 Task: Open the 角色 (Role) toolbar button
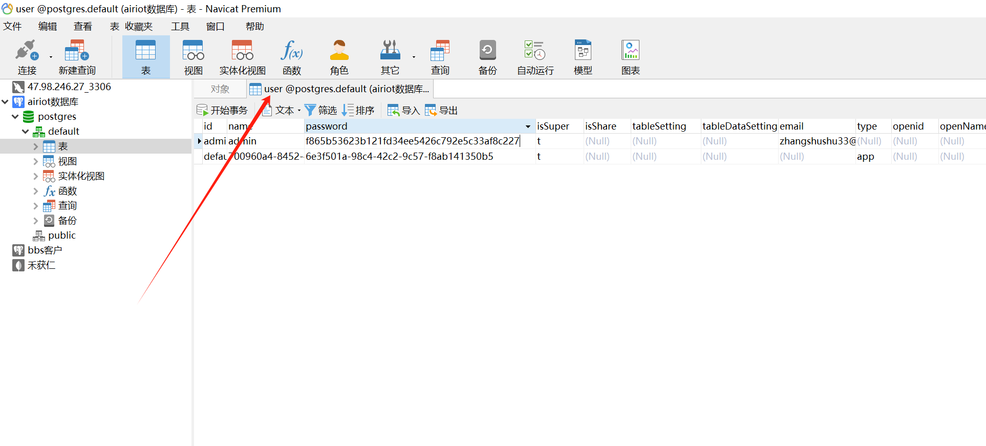pos(339,57)
